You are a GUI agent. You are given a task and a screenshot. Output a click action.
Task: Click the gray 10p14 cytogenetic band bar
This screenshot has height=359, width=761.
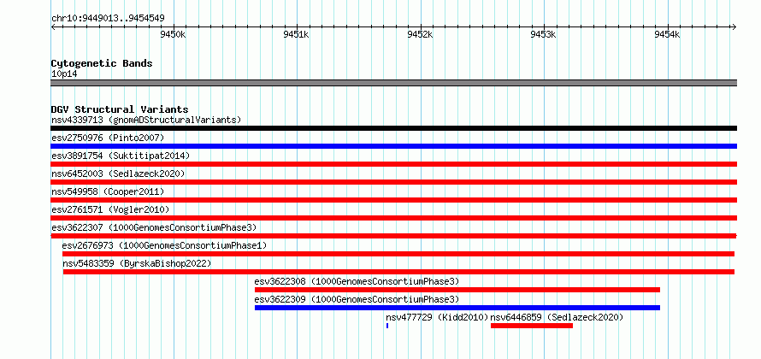click(x=393, y=83)
